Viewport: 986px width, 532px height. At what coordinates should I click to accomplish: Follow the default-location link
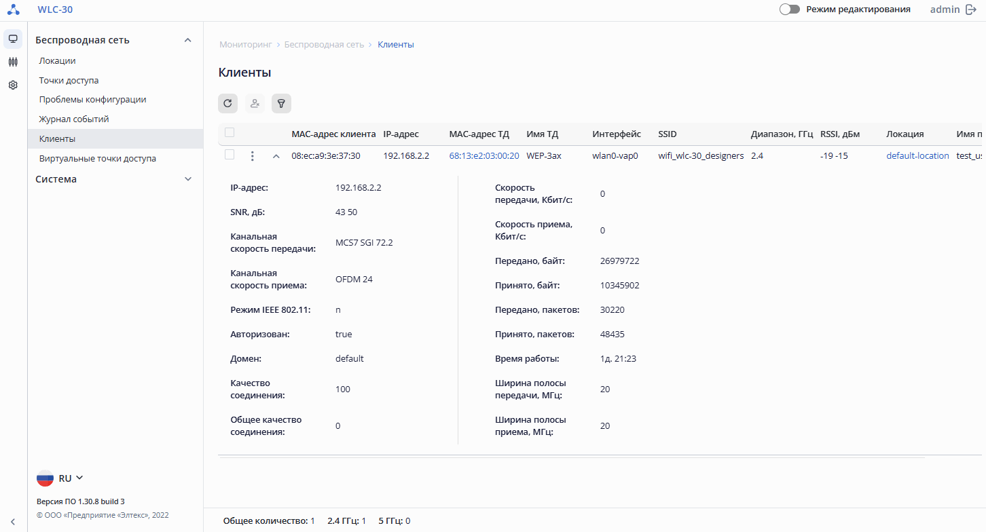click(x=917, y=155)
